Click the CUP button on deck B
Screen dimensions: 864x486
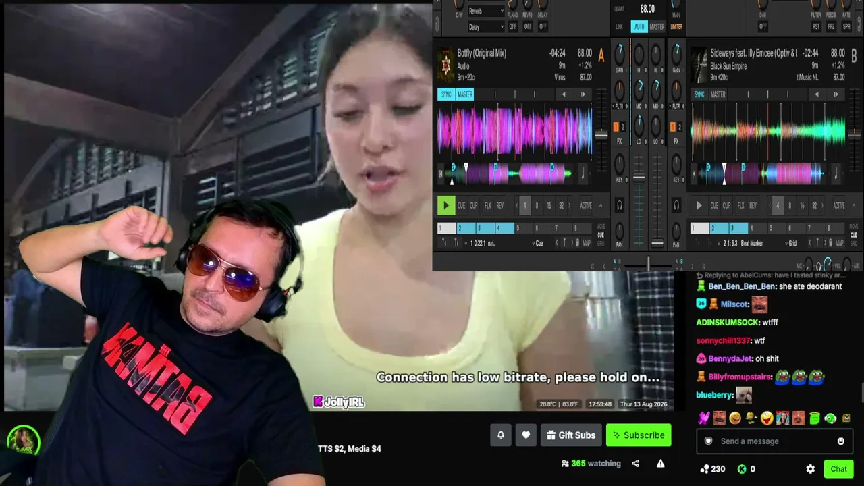click(726, 206)
